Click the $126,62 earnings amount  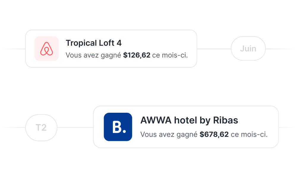(137, 55)
